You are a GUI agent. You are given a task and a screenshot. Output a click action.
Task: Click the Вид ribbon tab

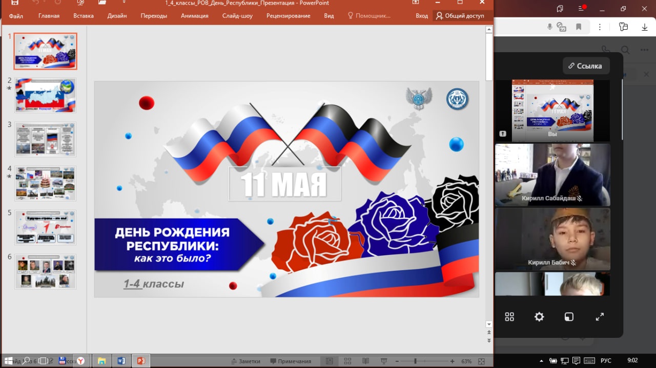coord(329,16)
